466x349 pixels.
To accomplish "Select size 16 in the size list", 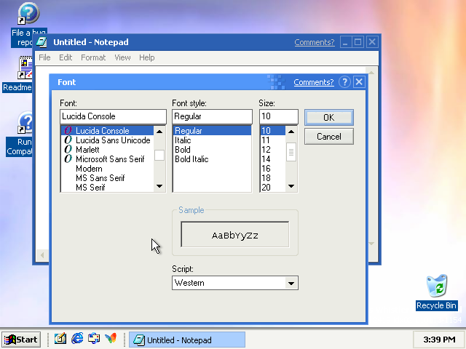I will (273, 169).
